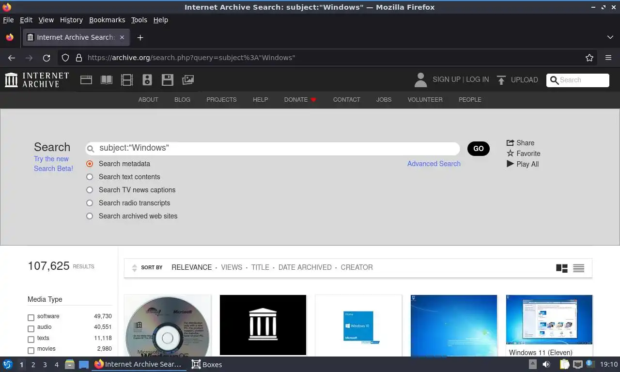The image size is (620, 372).
Task: Click the Share icon
Action: point(510,143)
